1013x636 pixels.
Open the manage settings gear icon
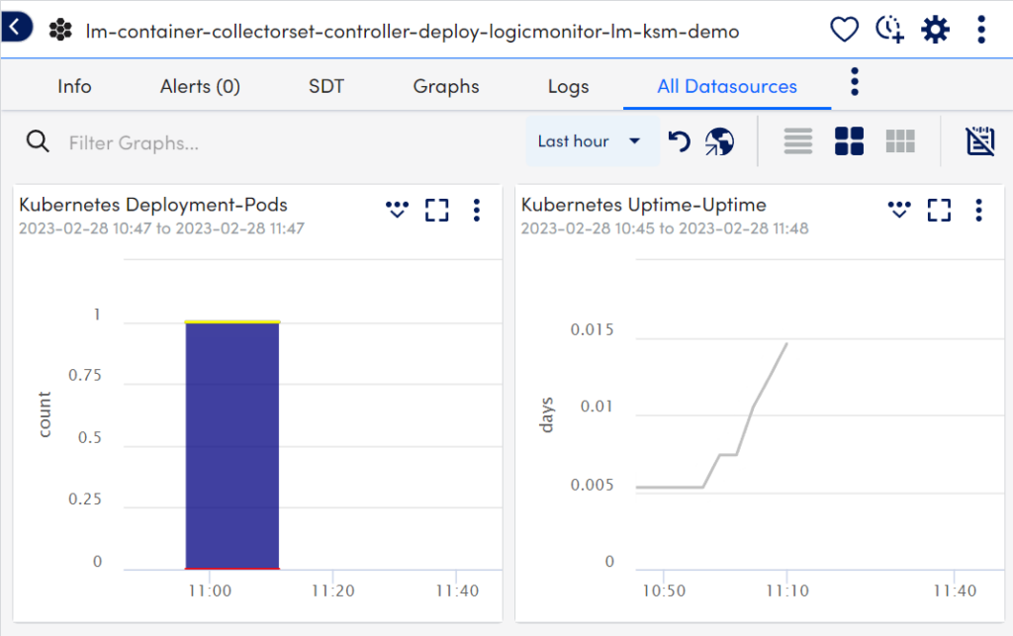(x=934, y=31)
